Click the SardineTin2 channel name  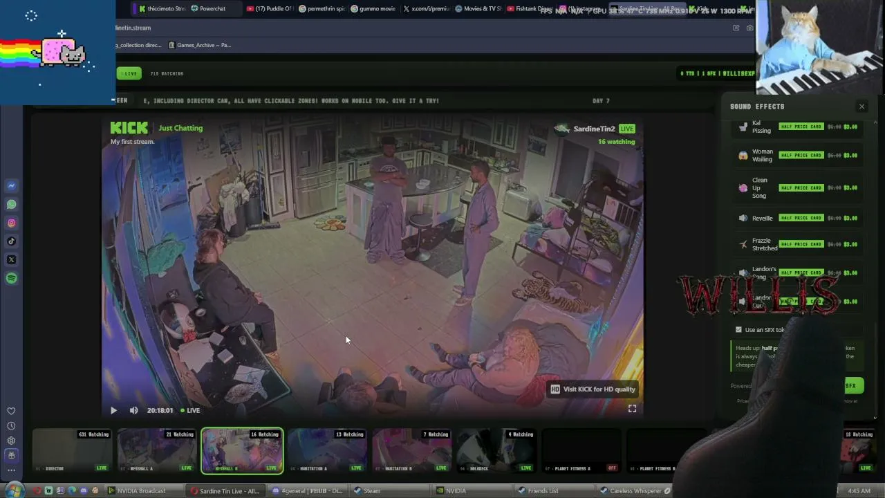tap(594, 129)
